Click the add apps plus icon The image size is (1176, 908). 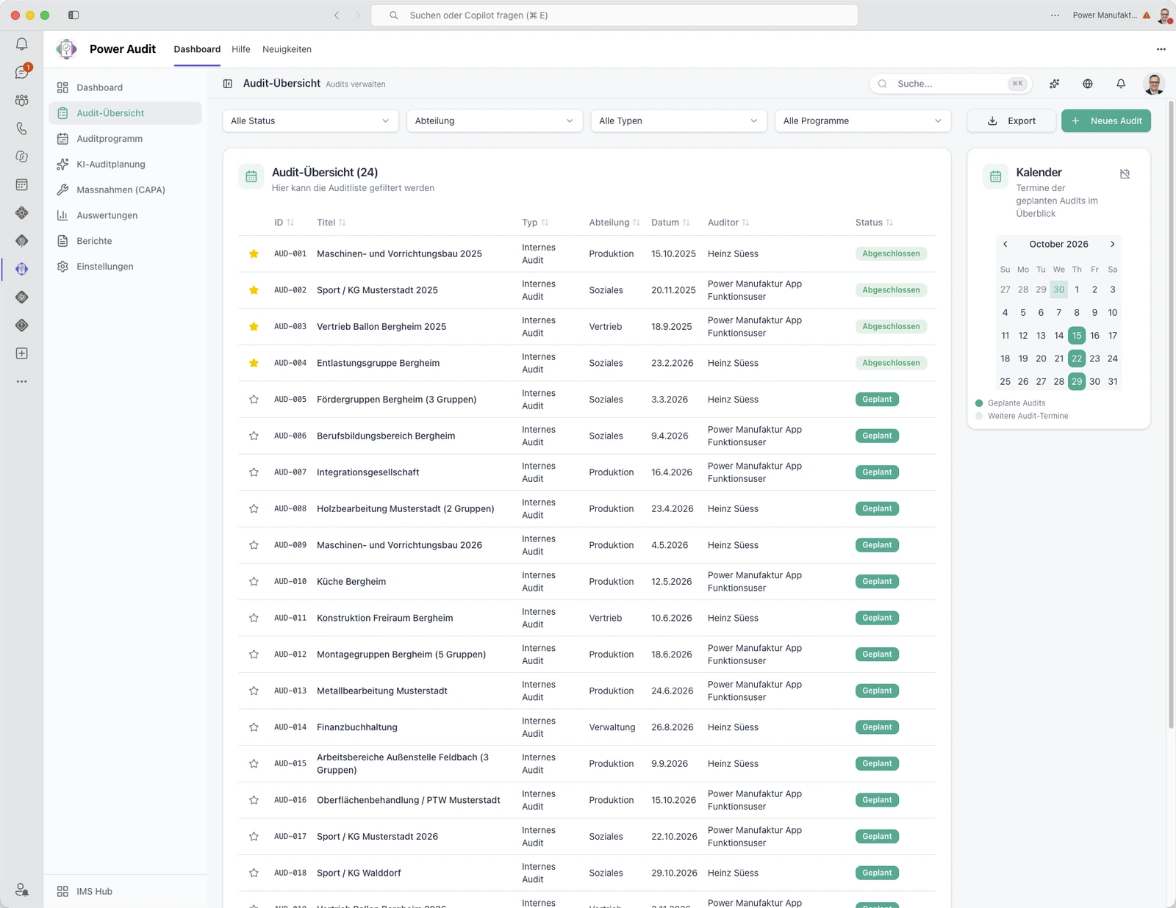[22, 353]
